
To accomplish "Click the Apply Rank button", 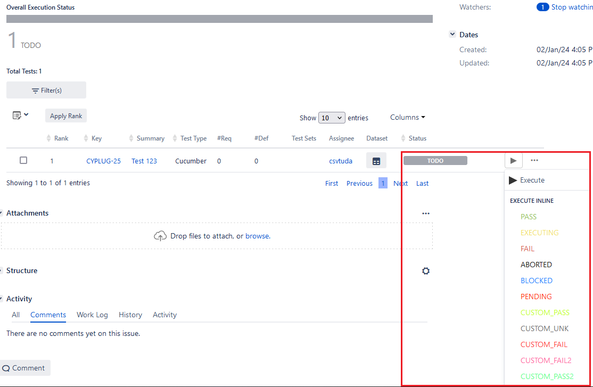I will (x=66, y=116).
